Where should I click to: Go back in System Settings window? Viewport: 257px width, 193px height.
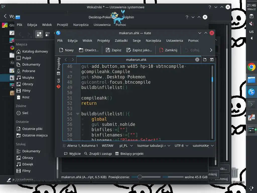pyautogui.click(x=5, y=16)
